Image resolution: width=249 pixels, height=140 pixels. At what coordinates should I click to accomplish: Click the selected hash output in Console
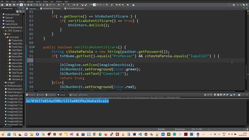(67, 101)
